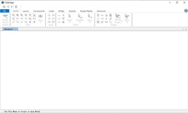Click the PS previous selection icon

click(x=59, y=19)
